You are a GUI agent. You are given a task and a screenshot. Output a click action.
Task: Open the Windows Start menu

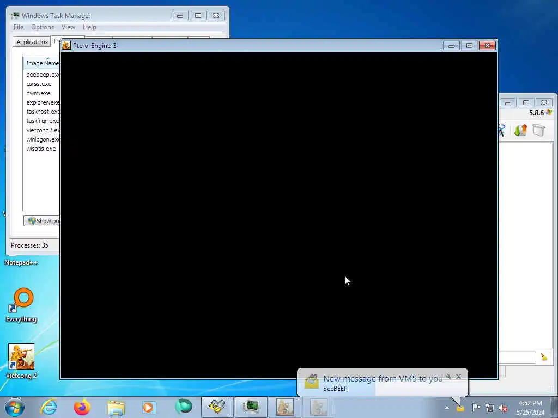tap(15, 407)
